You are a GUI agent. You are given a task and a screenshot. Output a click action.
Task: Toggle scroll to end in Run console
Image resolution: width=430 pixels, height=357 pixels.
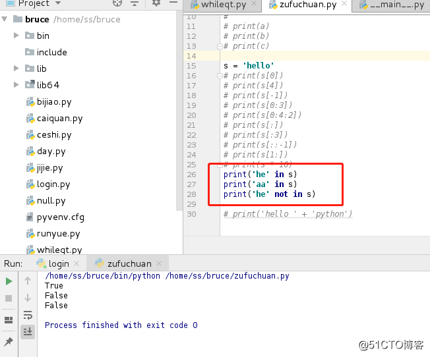point(28,332)
